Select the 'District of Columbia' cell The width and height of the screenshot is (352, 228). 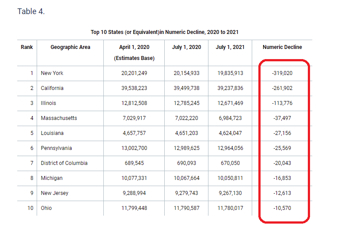[x=64, y=163]
